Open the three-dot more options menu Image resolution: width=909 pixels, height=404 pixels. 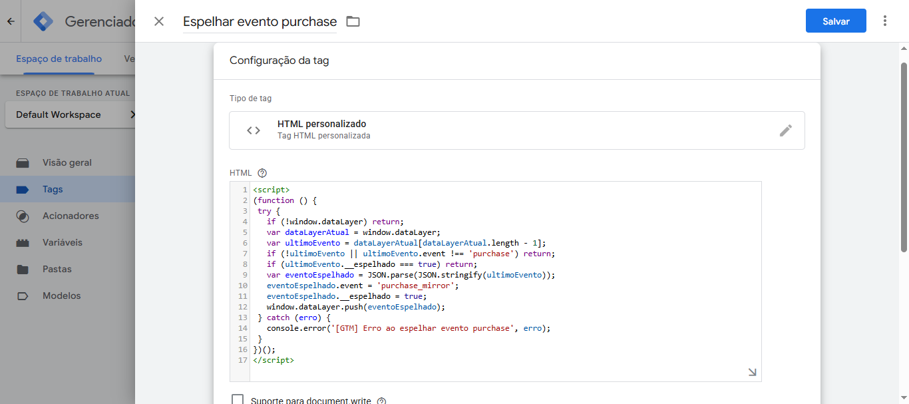point(885,21)
